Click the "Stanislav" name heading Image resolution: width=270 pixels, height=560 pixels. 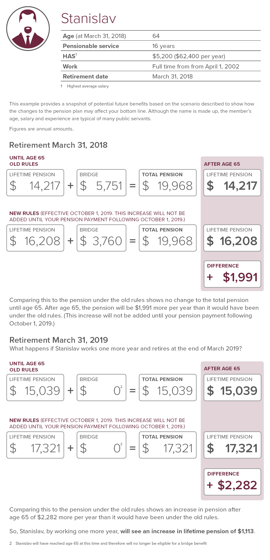click(x=89, y=18)
